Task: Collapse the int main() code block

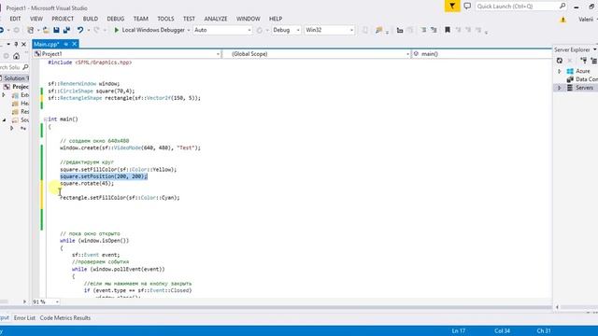Action: pos(46,119)
